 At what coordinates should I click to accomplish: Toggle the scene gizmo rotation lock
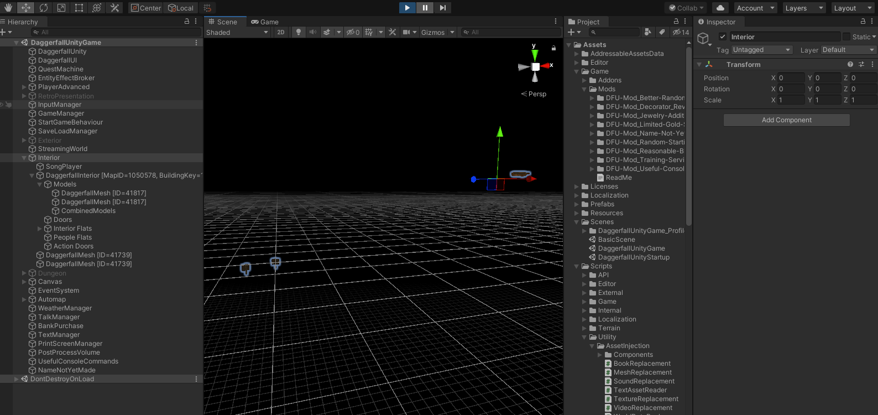click(x=553, y=48)
